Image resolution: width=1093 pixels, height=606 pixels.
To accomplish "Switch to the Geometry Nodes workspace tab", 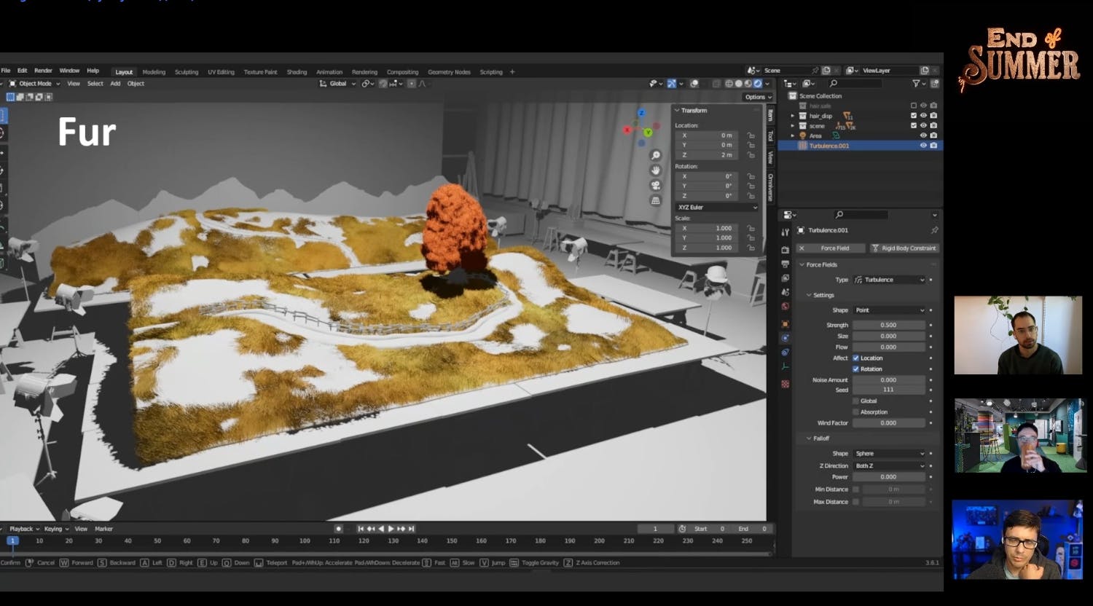I will 449,72.
